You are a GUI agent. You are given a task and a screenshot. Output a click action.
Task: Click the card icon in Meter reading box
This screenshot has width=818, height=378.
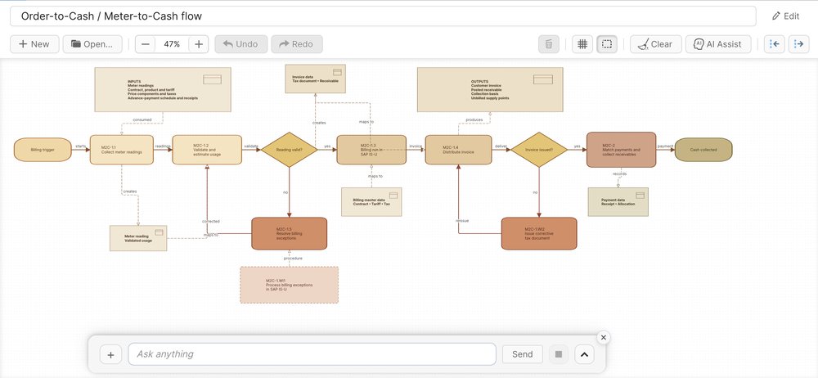[x=160, y=232]
